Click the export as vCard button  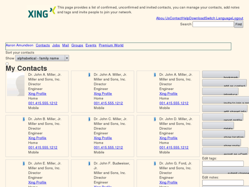click(225, 151)
